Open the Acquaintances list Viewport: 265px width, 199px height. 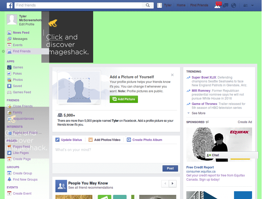(x=23, y=119)
